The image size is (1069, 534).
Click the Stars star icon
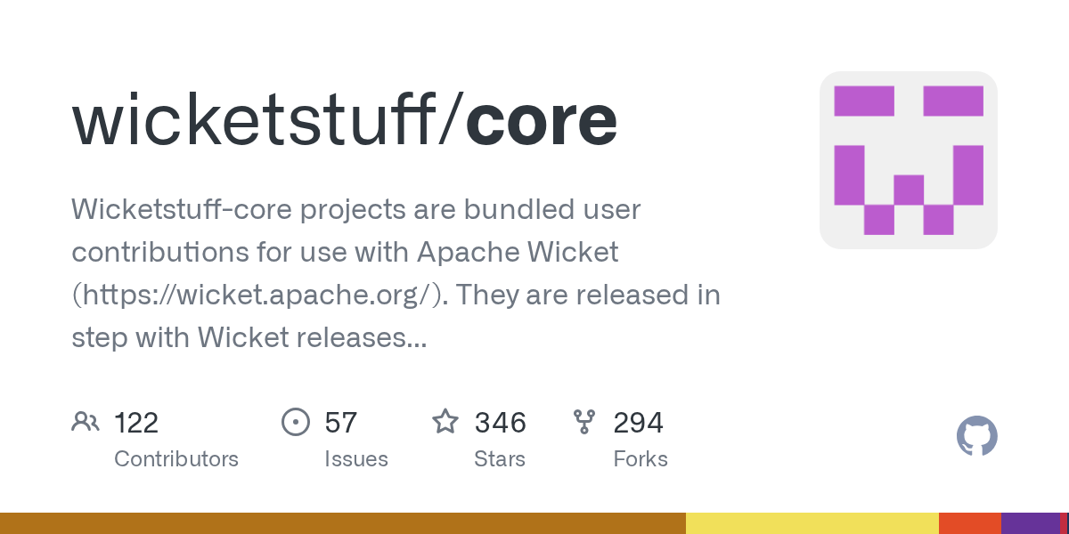point(445,421)
